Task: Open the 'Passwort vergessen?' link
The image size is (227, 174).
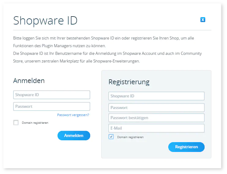Action: click(x=73, y=115)
